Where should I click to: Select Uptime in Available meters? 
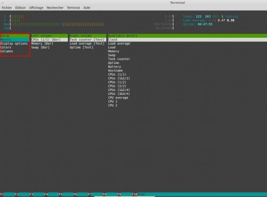click(113, 63)
